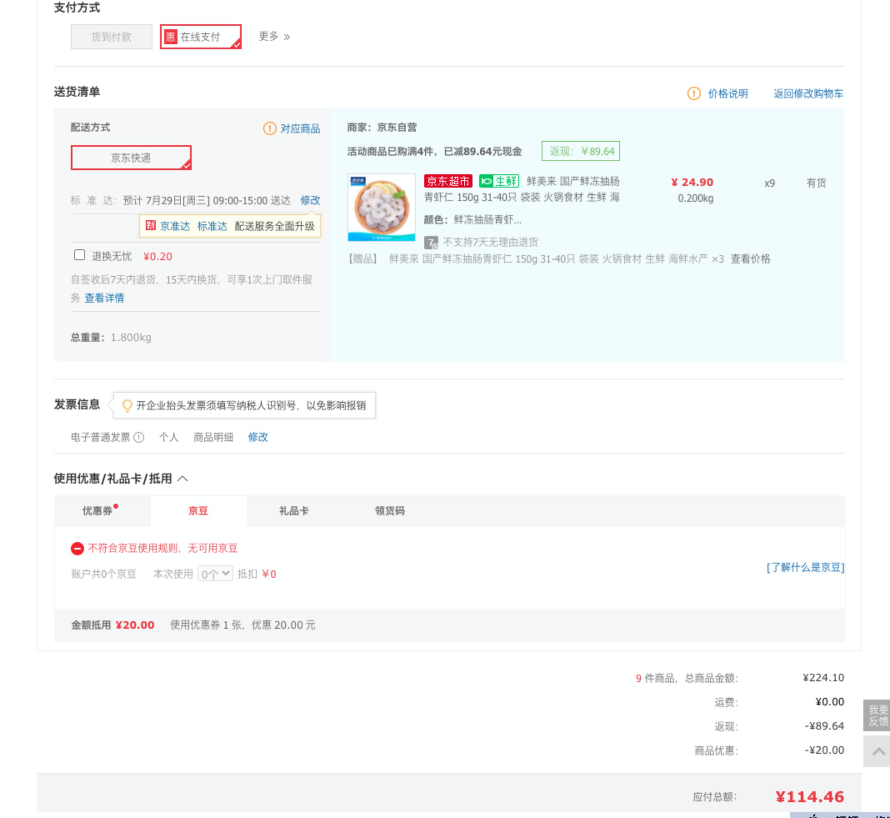Select the 货到付款 payment option
Image resolution: width=890 pixels, height=818 pixels.
click(112, 37)
